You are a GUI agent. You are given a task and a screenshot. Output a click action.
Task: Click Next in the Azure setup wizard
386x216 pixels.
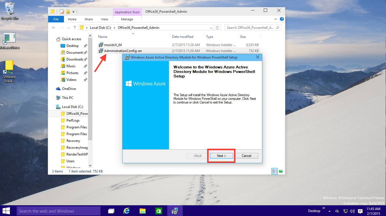(x=221, y=156)
